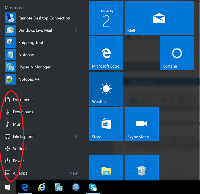Open the Weather tile
Viewport: 200px width, 194px height.
106,89
